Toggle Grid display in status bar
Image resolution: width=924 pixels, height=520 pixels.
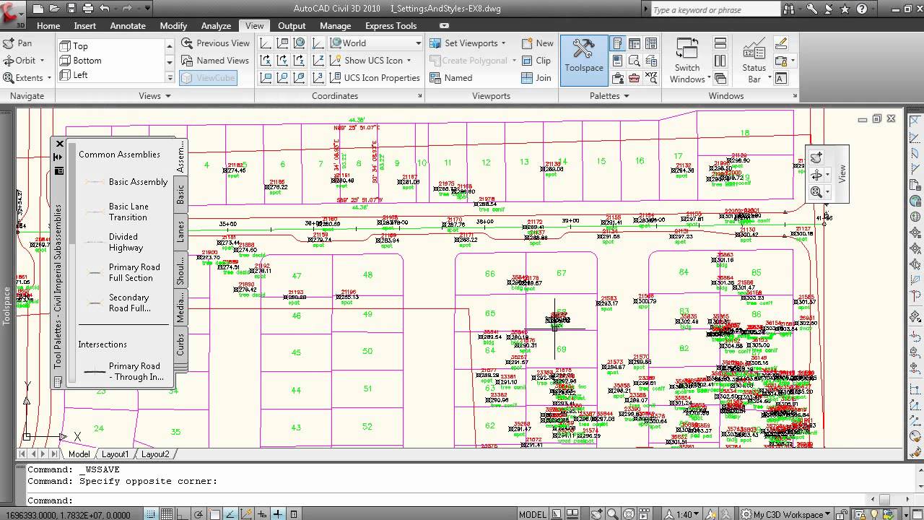click(167, 514)
